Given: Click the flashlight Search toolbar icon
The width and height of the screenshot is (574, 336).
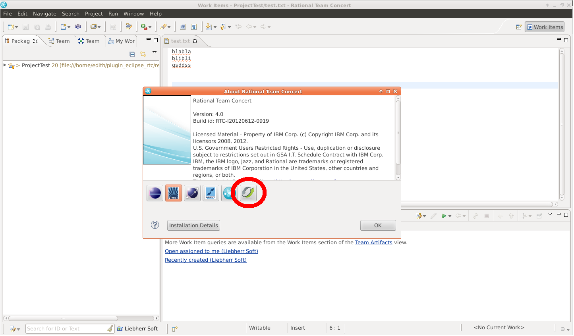Looking at the screenshot, I should coord(163,27).
